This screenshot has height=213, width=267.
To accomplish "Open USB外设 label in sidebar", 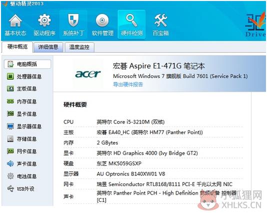I will pos(25,188).
